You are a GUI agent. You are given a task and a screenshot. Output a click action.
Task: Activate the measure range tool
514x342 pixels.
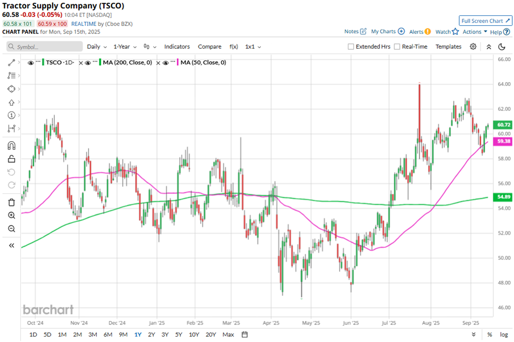point(11,128)
